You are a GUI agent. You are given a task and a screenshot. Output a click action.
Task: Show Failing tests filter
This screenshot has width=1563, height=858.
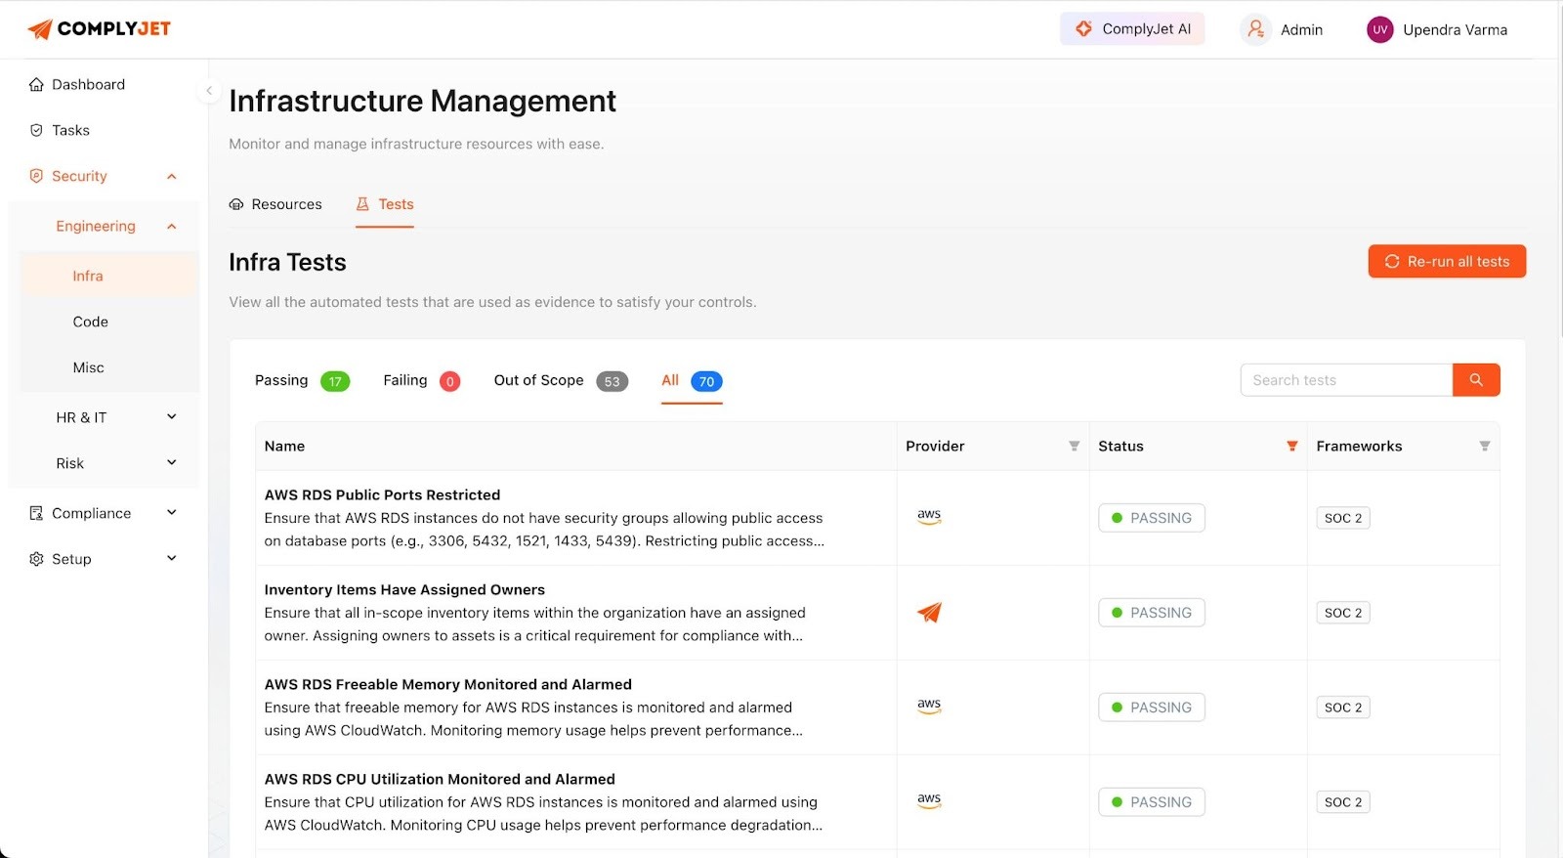click(x=421, y=381)
